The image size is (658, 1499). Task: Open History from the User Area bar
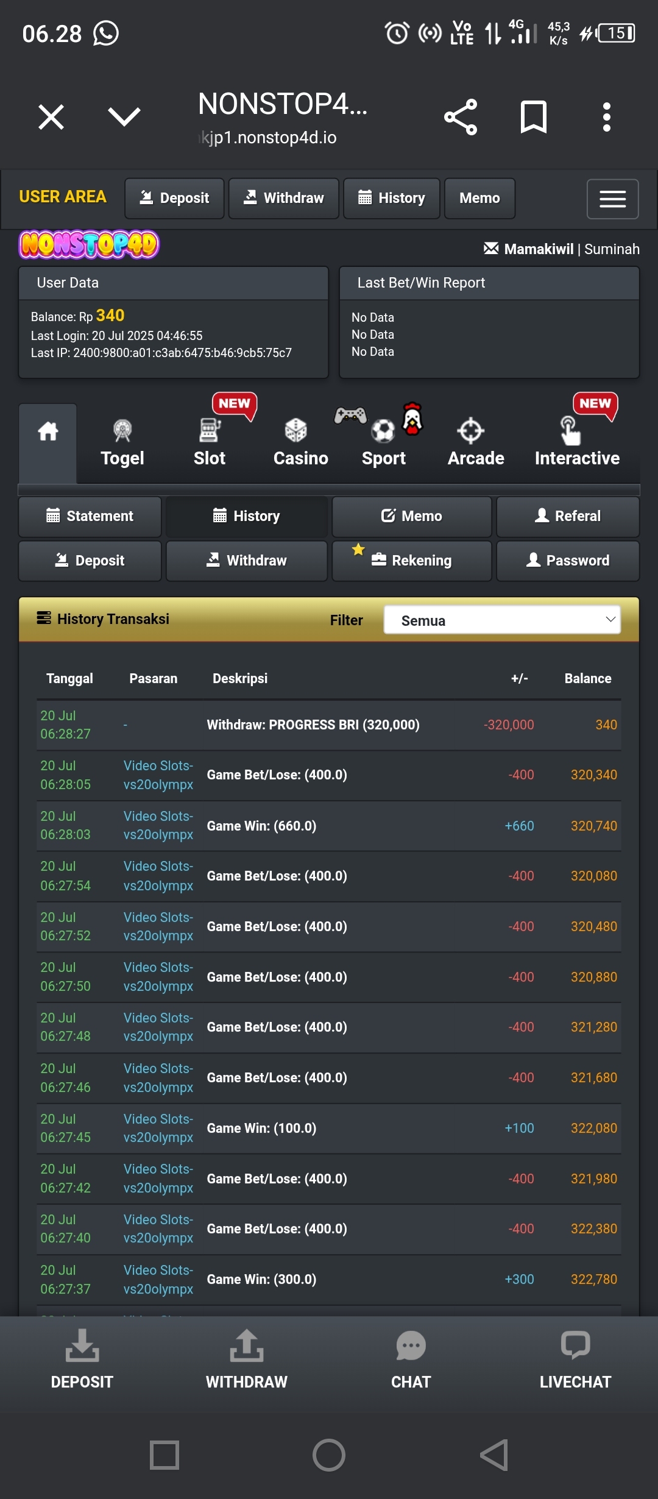point(392,198)
